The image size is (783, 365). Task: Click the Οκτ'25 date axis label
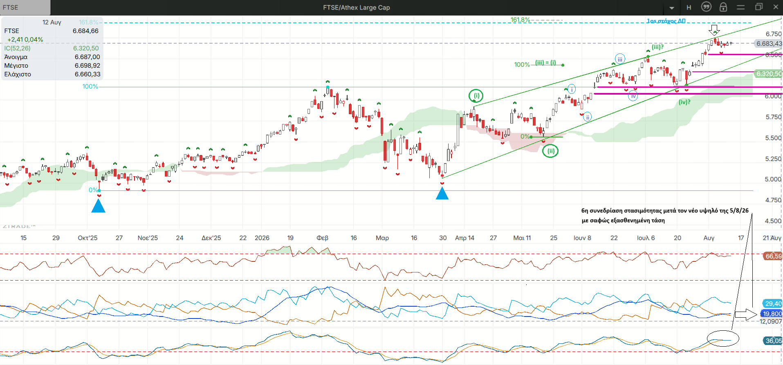coord(87,238)
